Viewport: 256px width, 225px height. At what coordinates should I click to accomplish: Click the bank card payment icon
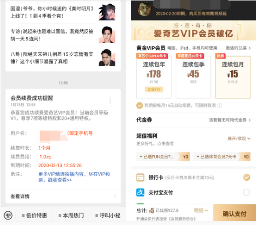click(140, 177)
